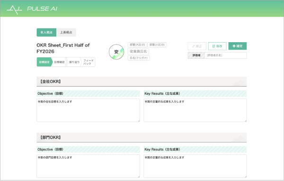Click the 確定 confirm button
284x181 pixels.
click(x=238, y=46)
